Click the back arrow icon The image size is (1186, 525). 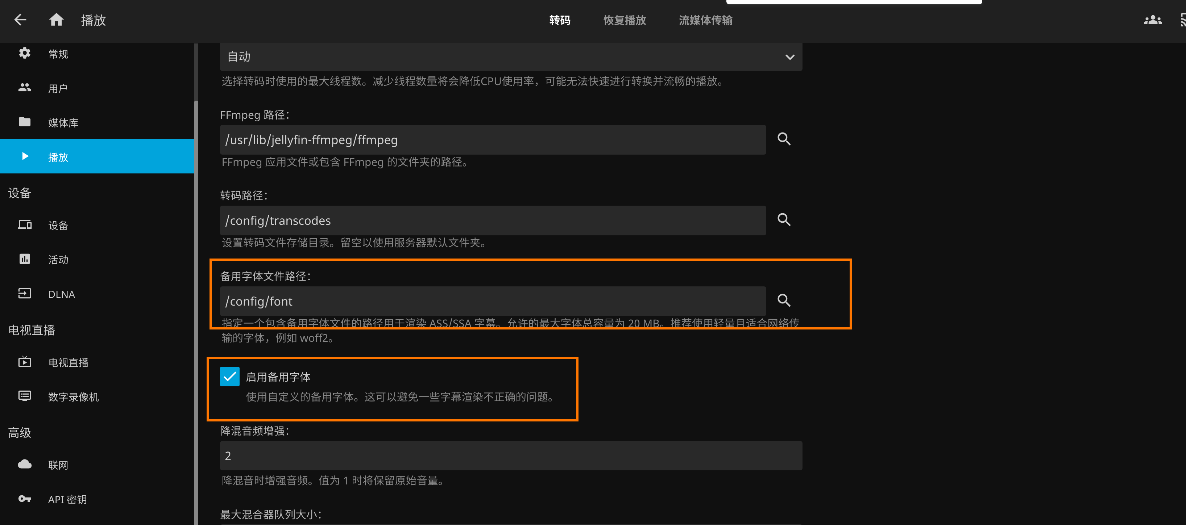(x=20, y=20)
